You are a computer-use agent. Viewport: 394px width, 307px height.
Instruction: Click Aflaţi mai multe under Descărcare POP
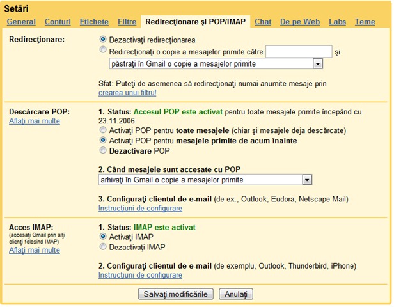pyautogui.click(x=35, y=121)
